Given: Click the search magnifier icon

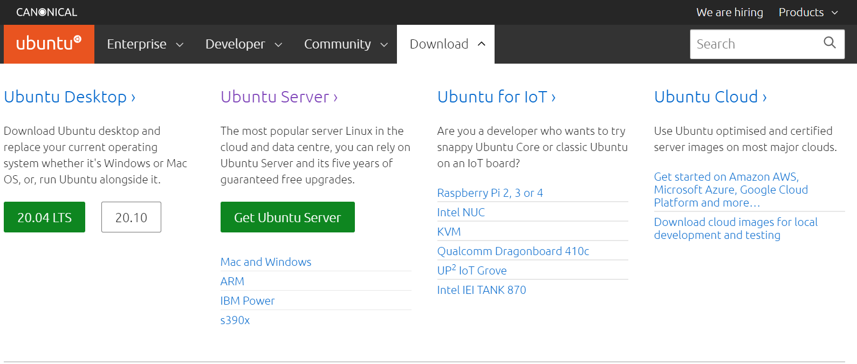Looking at the screenshot, I should 829,43.
